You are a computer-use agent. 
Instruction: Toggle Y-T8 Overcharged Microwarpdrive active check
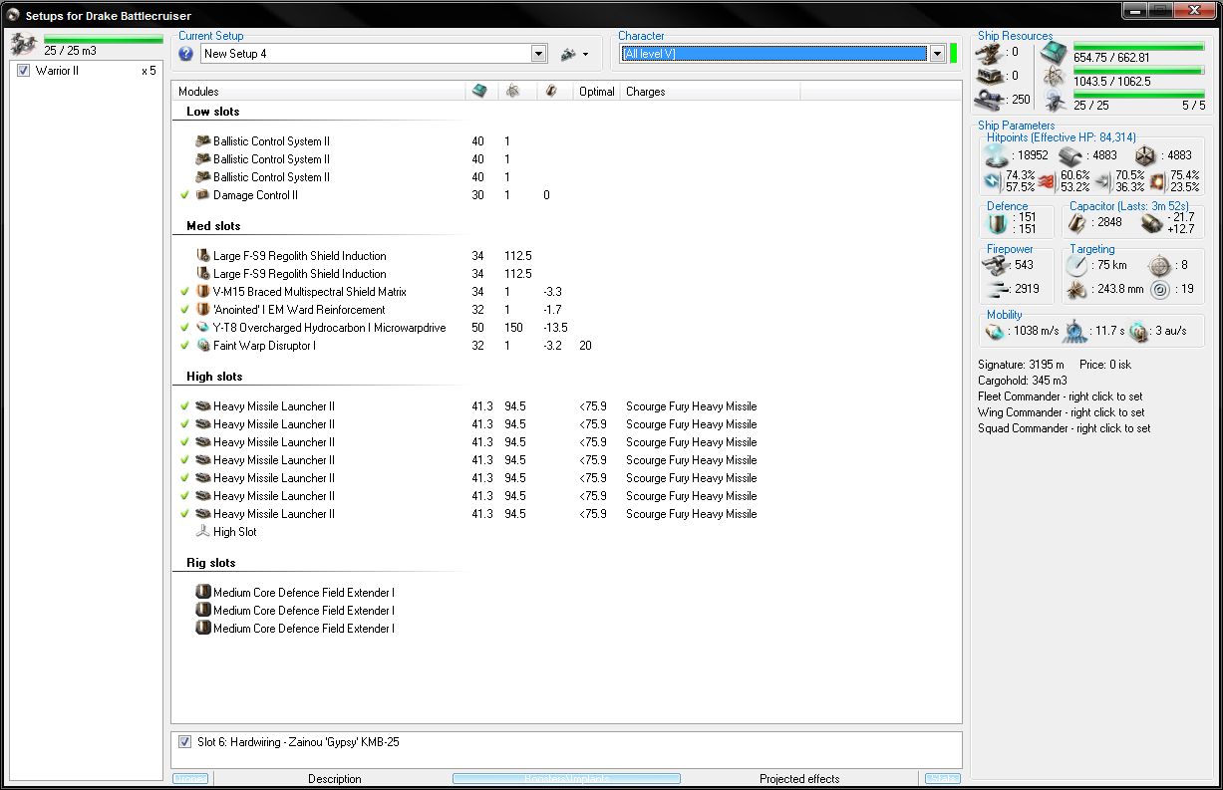pyautogui.click(x=184, y=328)
